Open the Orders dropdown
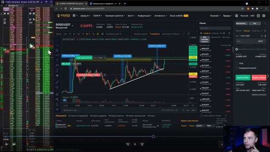The height and width of the screenshot is (152, 270). (227, 16)
